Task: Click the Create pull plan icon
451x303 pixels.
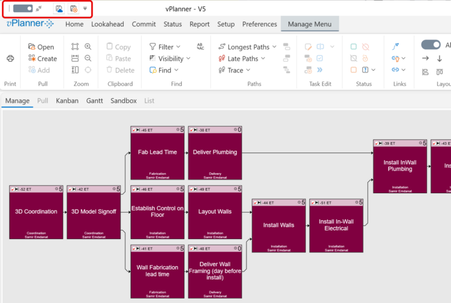Action: pyautogui.click(x=42, y=59)
